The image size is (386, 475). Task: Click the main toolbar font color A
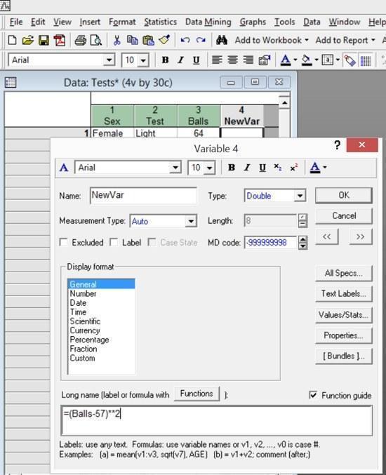(x=286, y=60)
